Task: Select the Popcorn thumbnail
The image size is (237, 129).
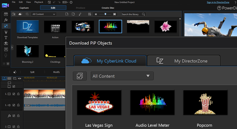Action: [x=205, y=102]
